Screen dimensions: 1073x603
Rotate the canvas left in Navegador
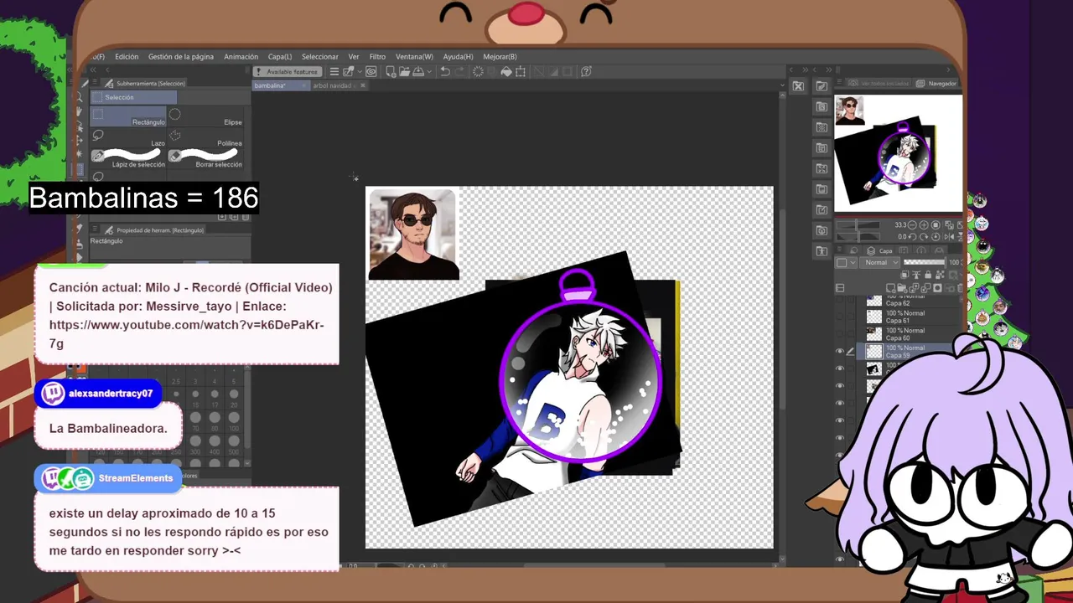[912, 236]
